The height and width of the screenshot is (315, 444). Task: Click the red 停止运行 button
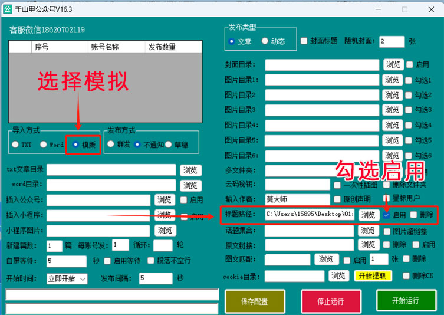330,301
